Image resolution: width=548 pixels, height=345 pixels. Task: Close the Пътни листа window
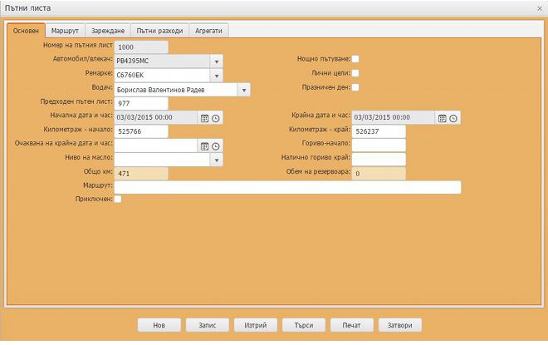point(540,7)
